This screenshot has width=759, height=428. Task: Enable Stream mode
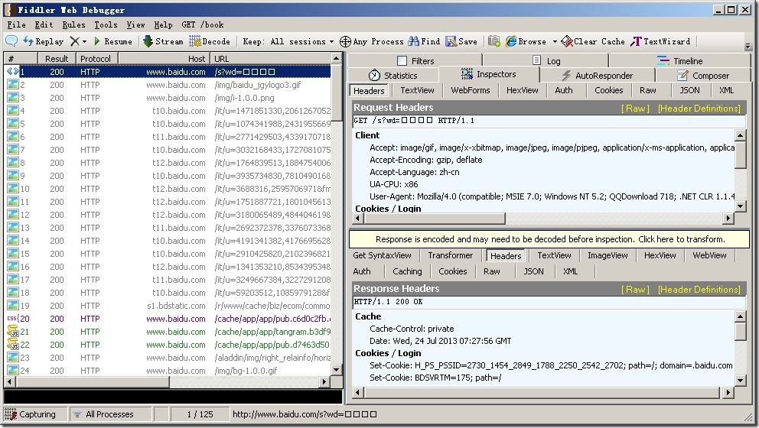click(x=163, y=41)
